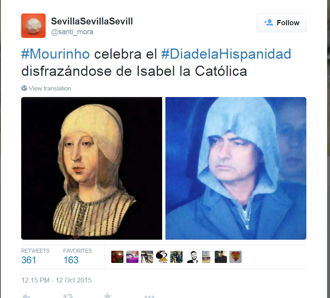
Task: Open the orange soccer-ball profile avatar
Action: coord(33,26)
